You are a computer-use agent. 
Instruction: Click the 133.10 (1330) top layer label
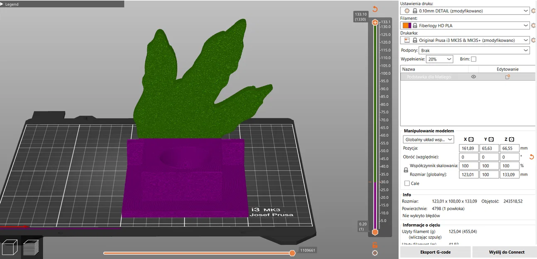coord(360,17)
